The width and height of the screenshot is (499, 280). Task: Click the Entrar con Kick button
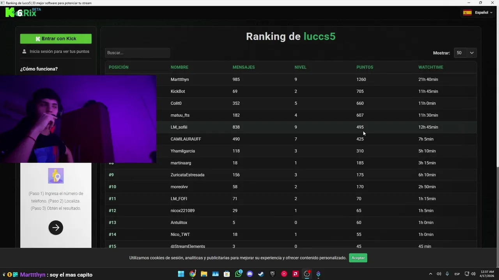[56, 38]
